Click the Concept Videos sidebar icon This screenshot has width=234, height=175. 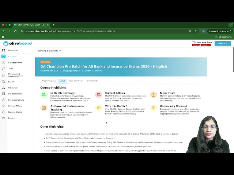pyautogui.click(x=4, y=63)
